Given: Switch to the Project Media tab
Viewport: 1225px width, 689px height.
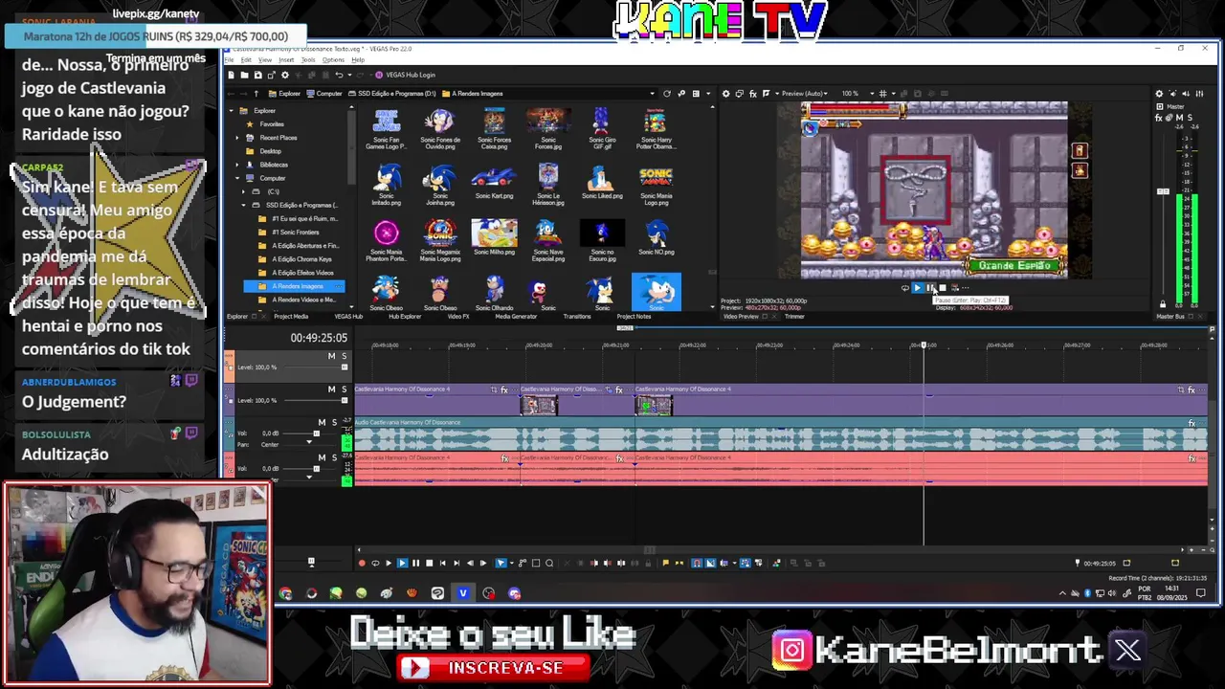Looking at the screenshot, I should 291,317.
